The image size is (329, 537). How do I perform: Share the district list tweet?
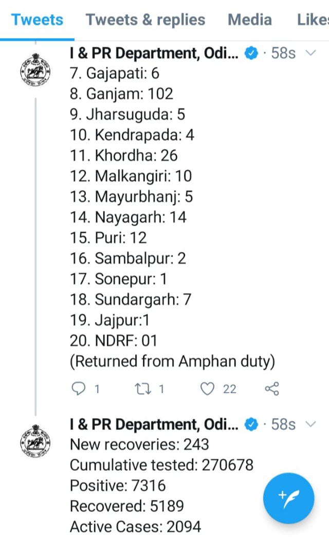pos(271,389)
